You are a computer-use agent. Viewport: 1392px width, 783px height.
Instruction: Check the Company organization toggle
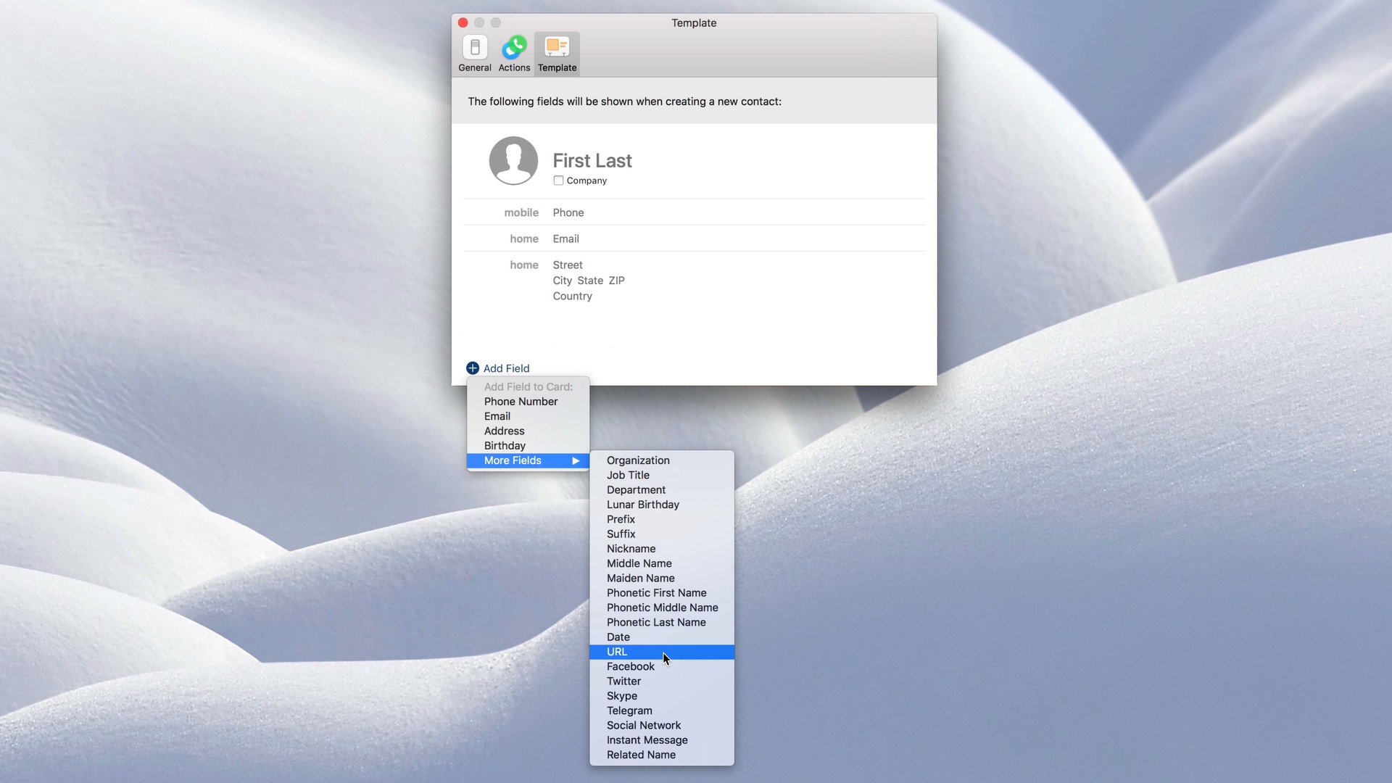tap(558, 181)
